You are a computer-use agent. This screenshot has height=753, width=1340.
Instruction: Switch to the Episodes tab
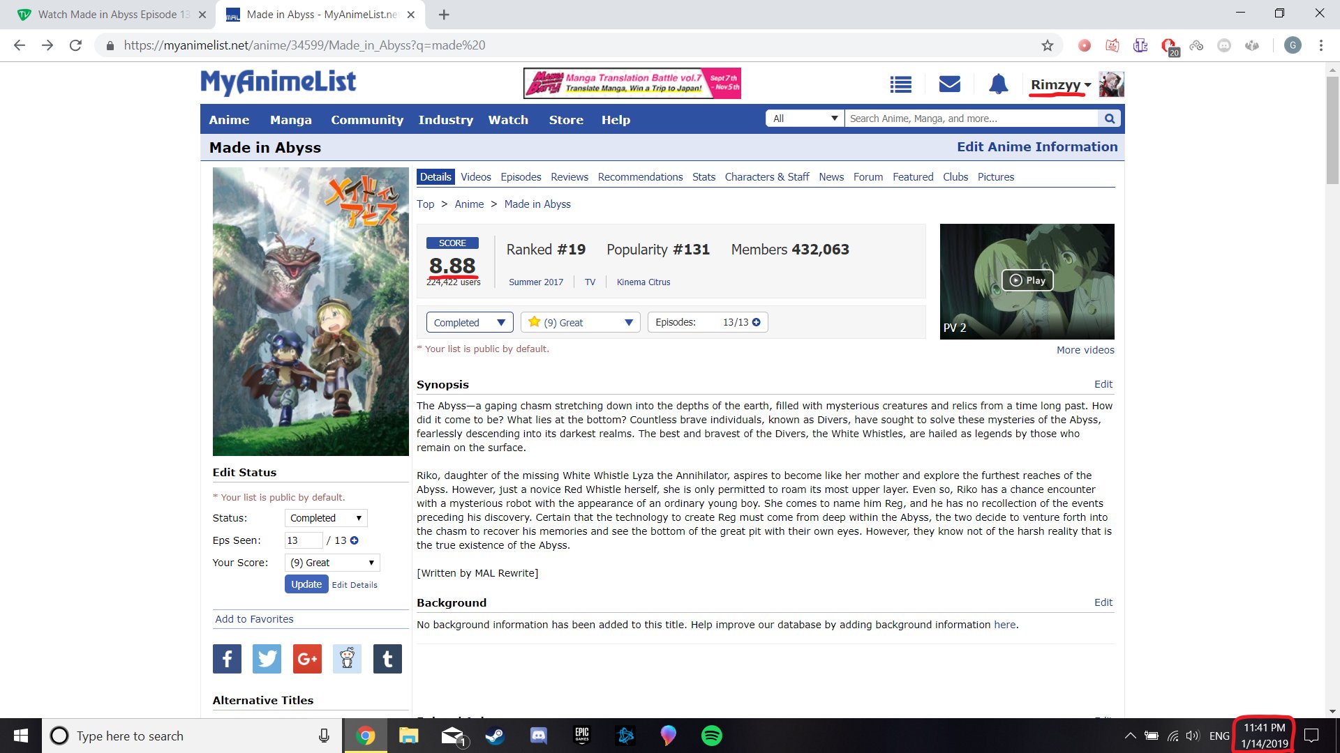(520, 177)
